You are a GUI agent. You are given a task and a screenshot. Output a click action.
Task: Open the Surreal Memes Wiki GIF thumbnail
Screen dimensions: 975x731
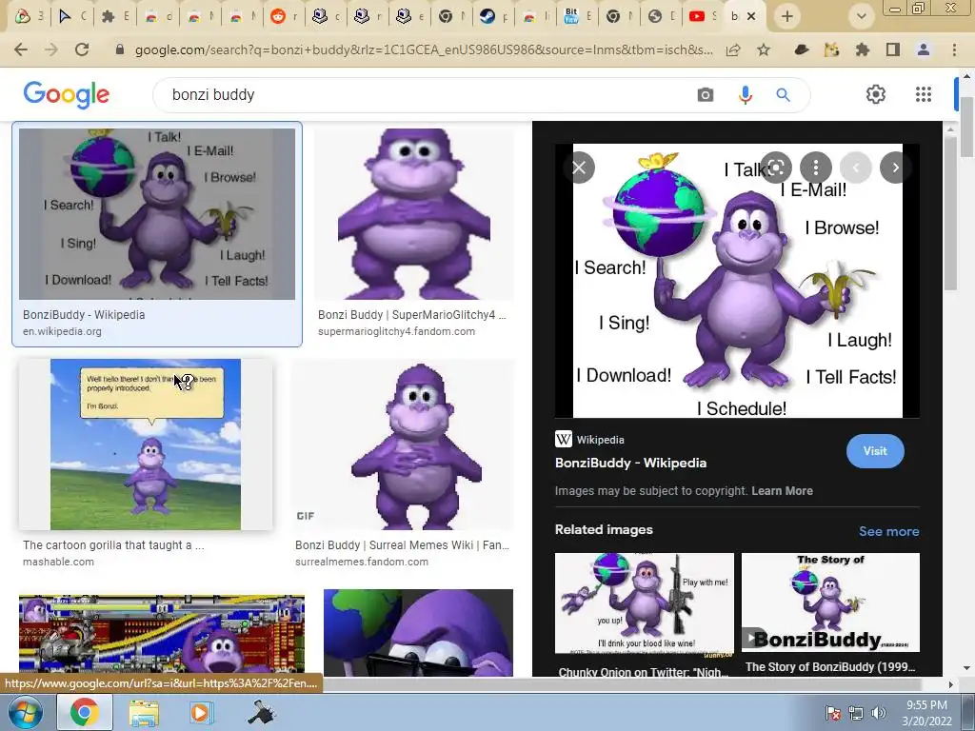point(405,445)
